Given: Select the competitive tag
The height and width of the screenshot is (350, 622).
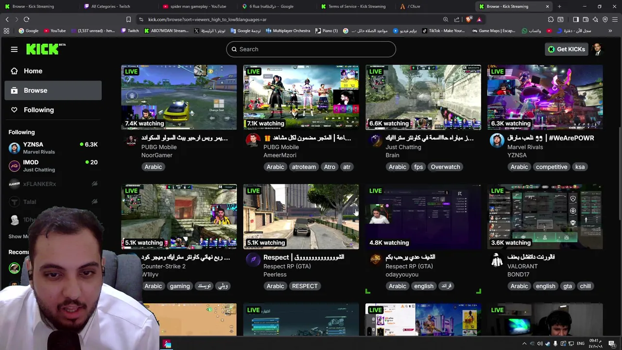Looking at the screenshot, I should tap(552, 167).
